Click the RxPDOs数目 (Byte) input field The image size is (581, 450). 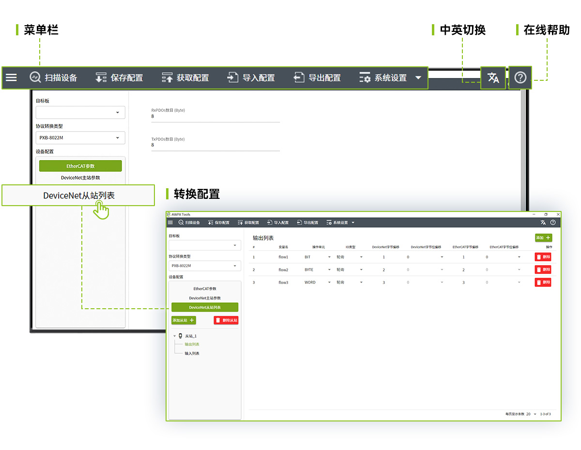point(215,117)
